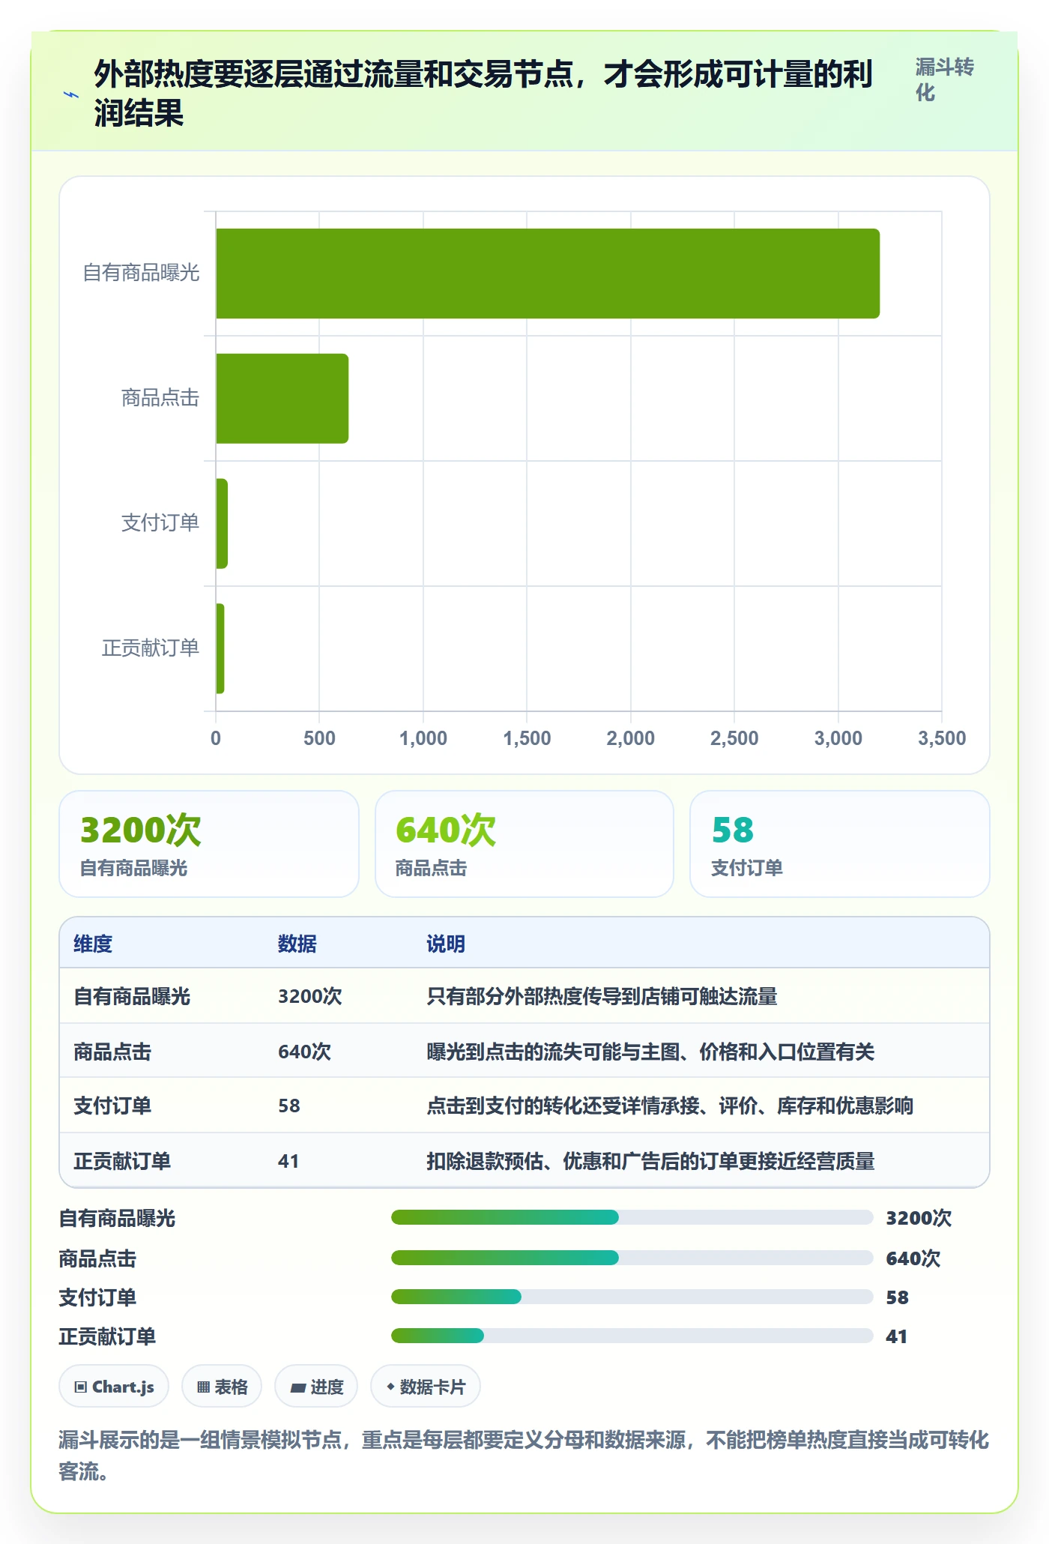This screenshot has width=1049, height=1544.
Task: Click the 正贡献订单 table row label
Action: 122,1161
